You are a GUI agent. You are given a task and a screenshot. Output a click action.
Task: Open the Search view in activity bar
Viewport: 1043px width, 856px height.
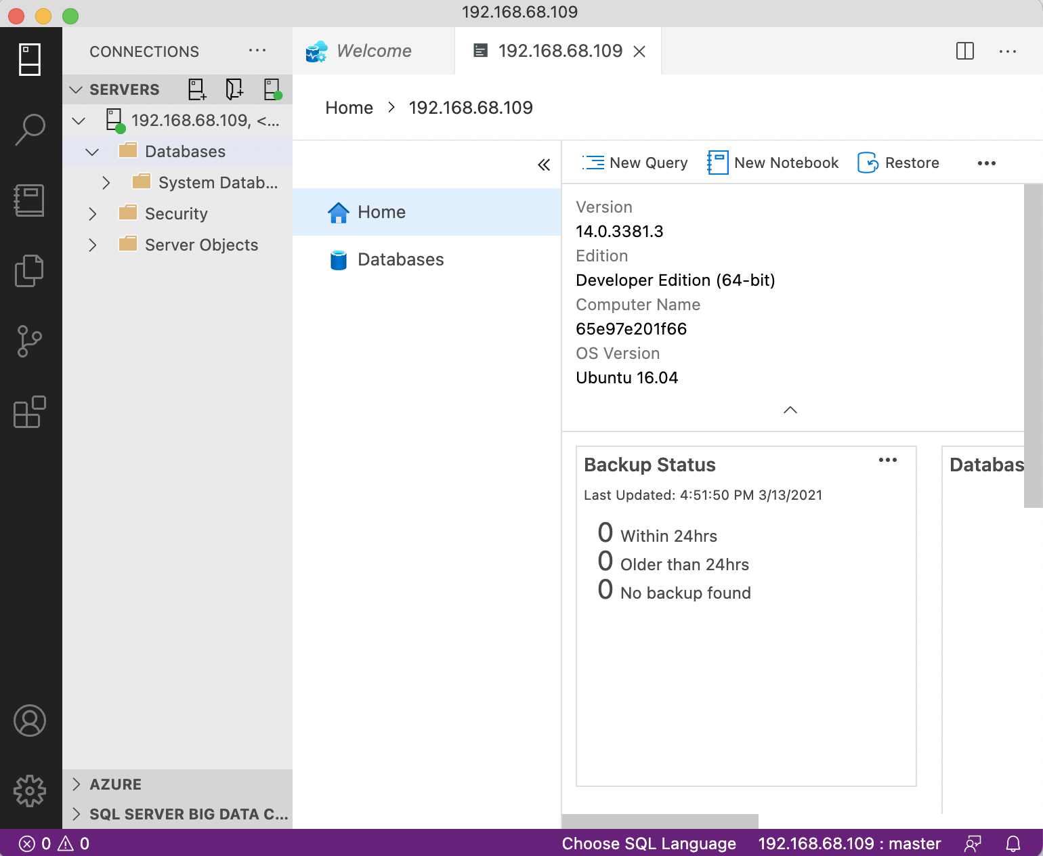30,129
